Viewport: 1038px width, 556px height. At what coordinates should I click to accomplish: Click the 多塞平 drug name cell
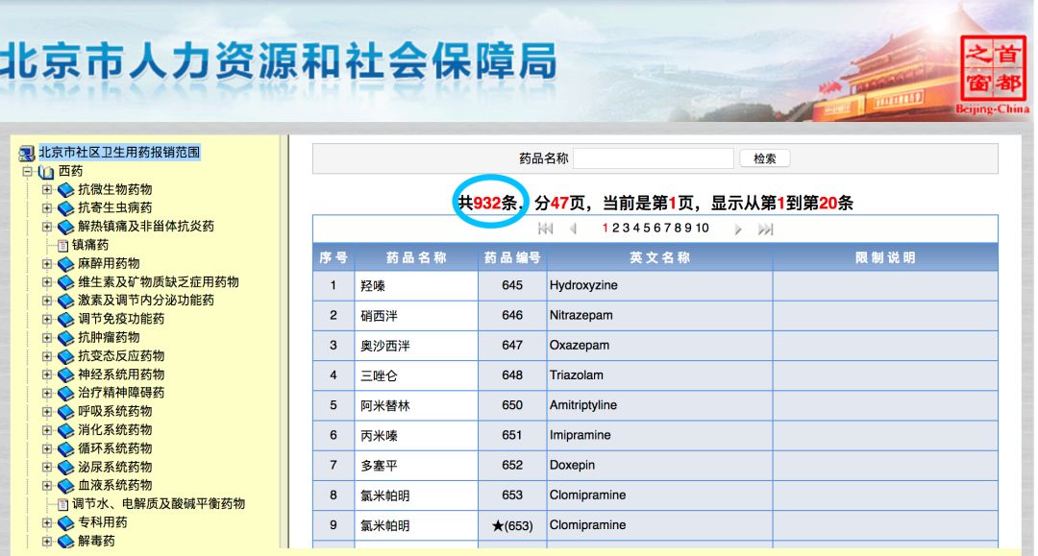416,466
